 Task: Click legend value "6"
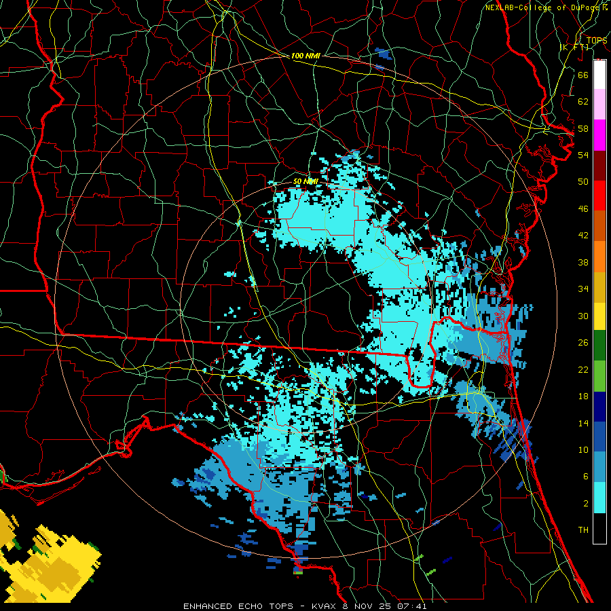click(x=585, y=477)
